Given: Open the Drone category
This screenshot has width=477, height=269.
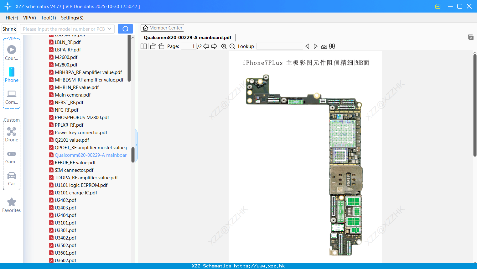Looking at the screenshot, I should pos(12,134).
